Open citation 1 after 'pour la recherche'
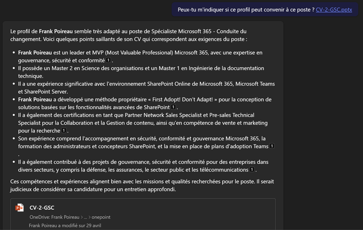Screen dimensions: 363x230 [x=64, y=131]
